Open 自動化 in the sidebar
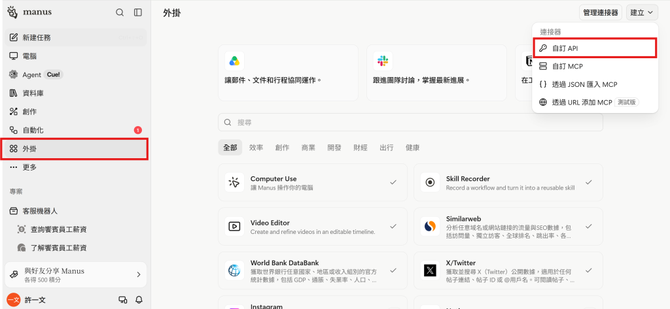The width and height of the screenshot is (670, 309). tap(76, 130)
